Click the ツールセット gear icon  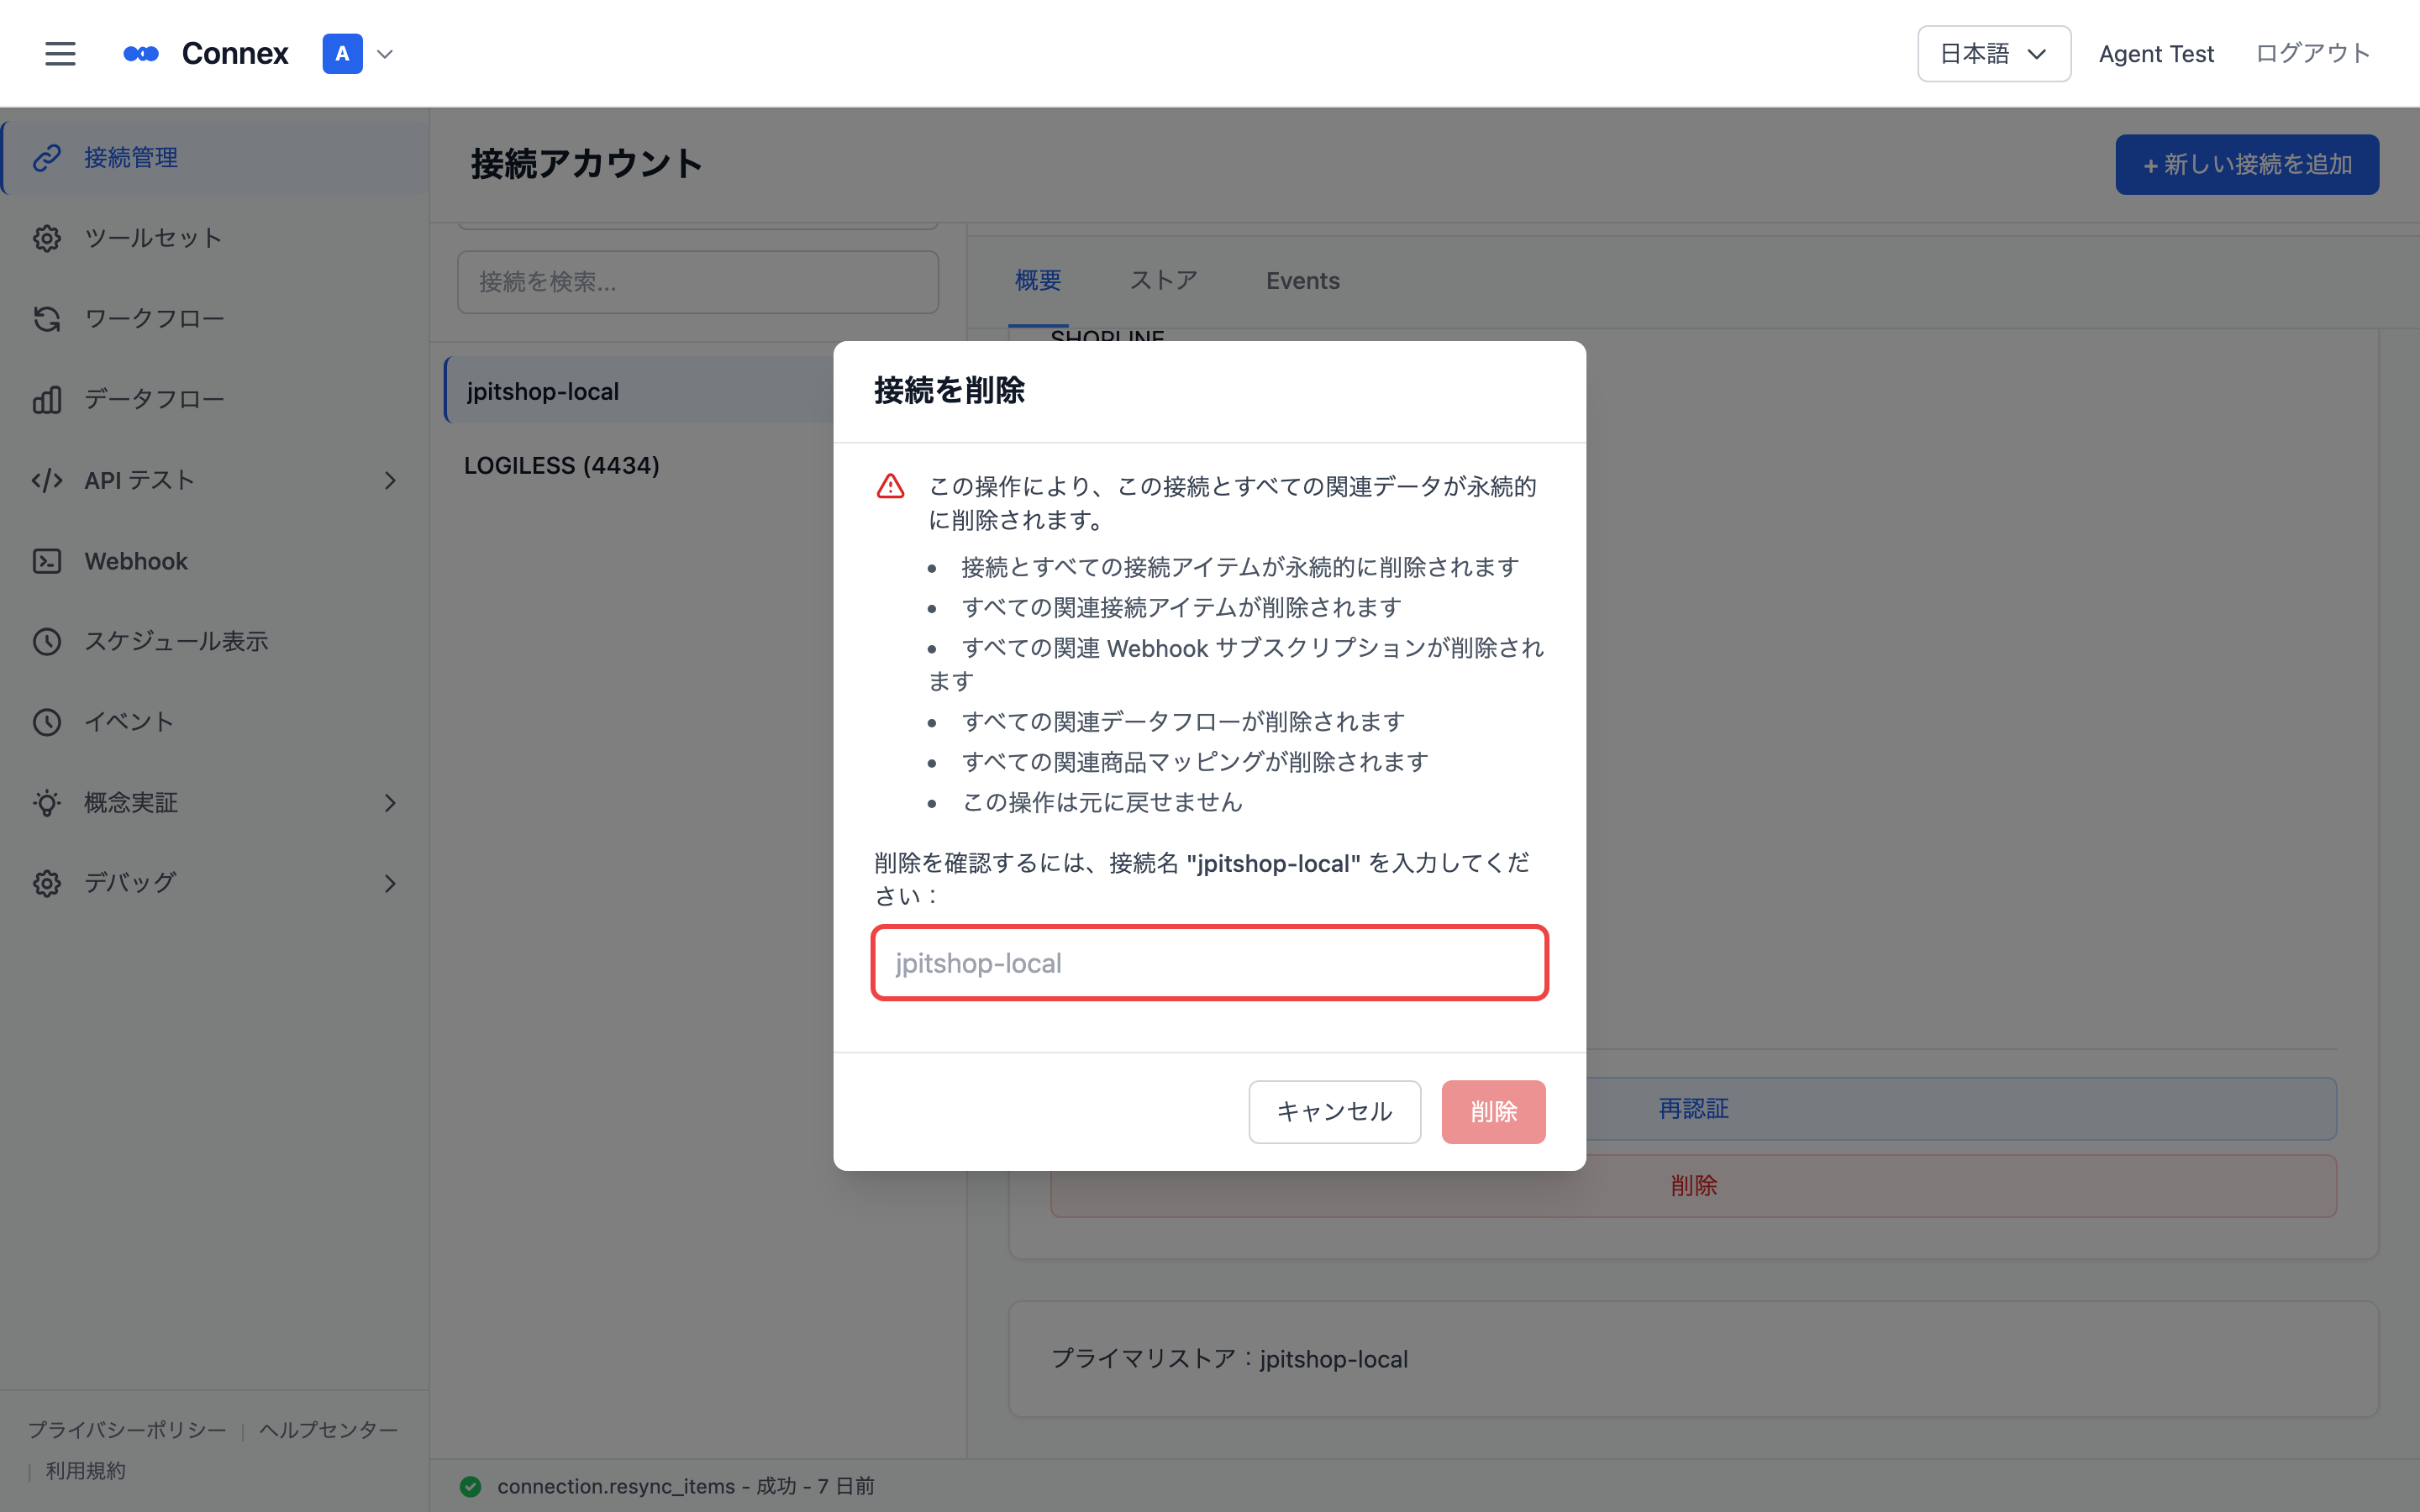pyautogui.click(x=47, y=238)
